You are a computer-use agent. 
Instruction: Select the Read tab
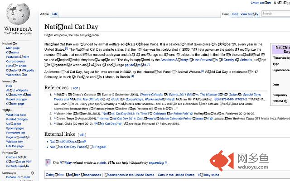point(226,14)
